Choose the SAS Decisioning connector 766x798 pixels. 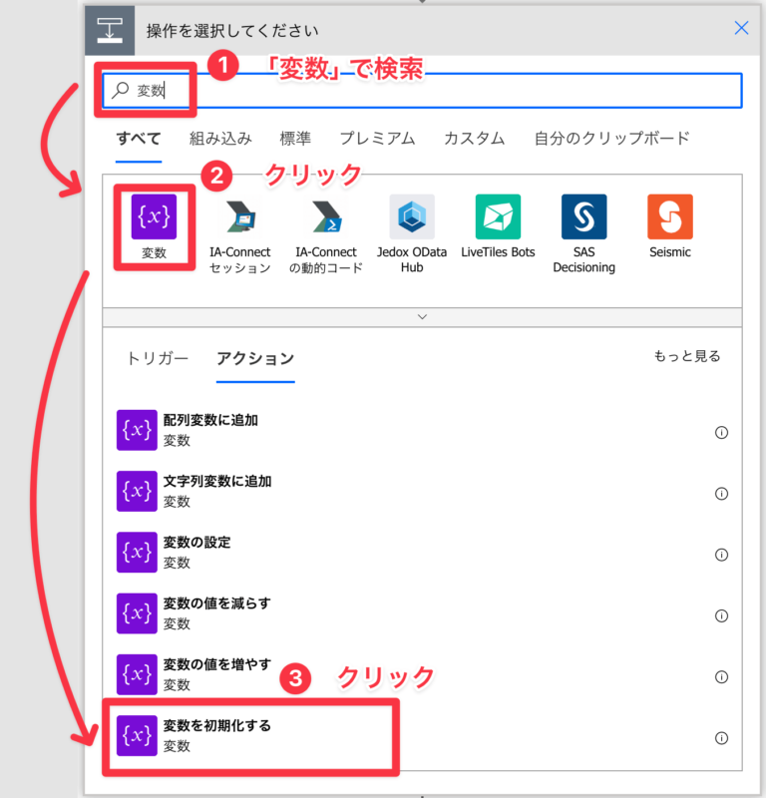tap(583, 217)
